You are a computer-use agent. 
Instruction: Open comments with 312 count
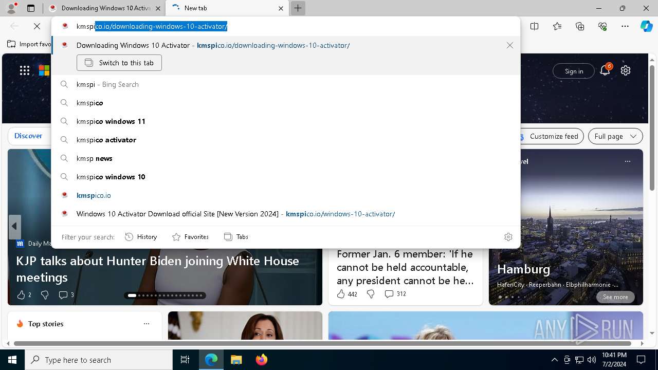click(x=395, y=294)
